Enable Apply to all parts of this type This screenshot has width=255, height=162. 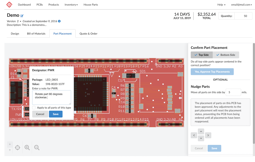(34, 108)
